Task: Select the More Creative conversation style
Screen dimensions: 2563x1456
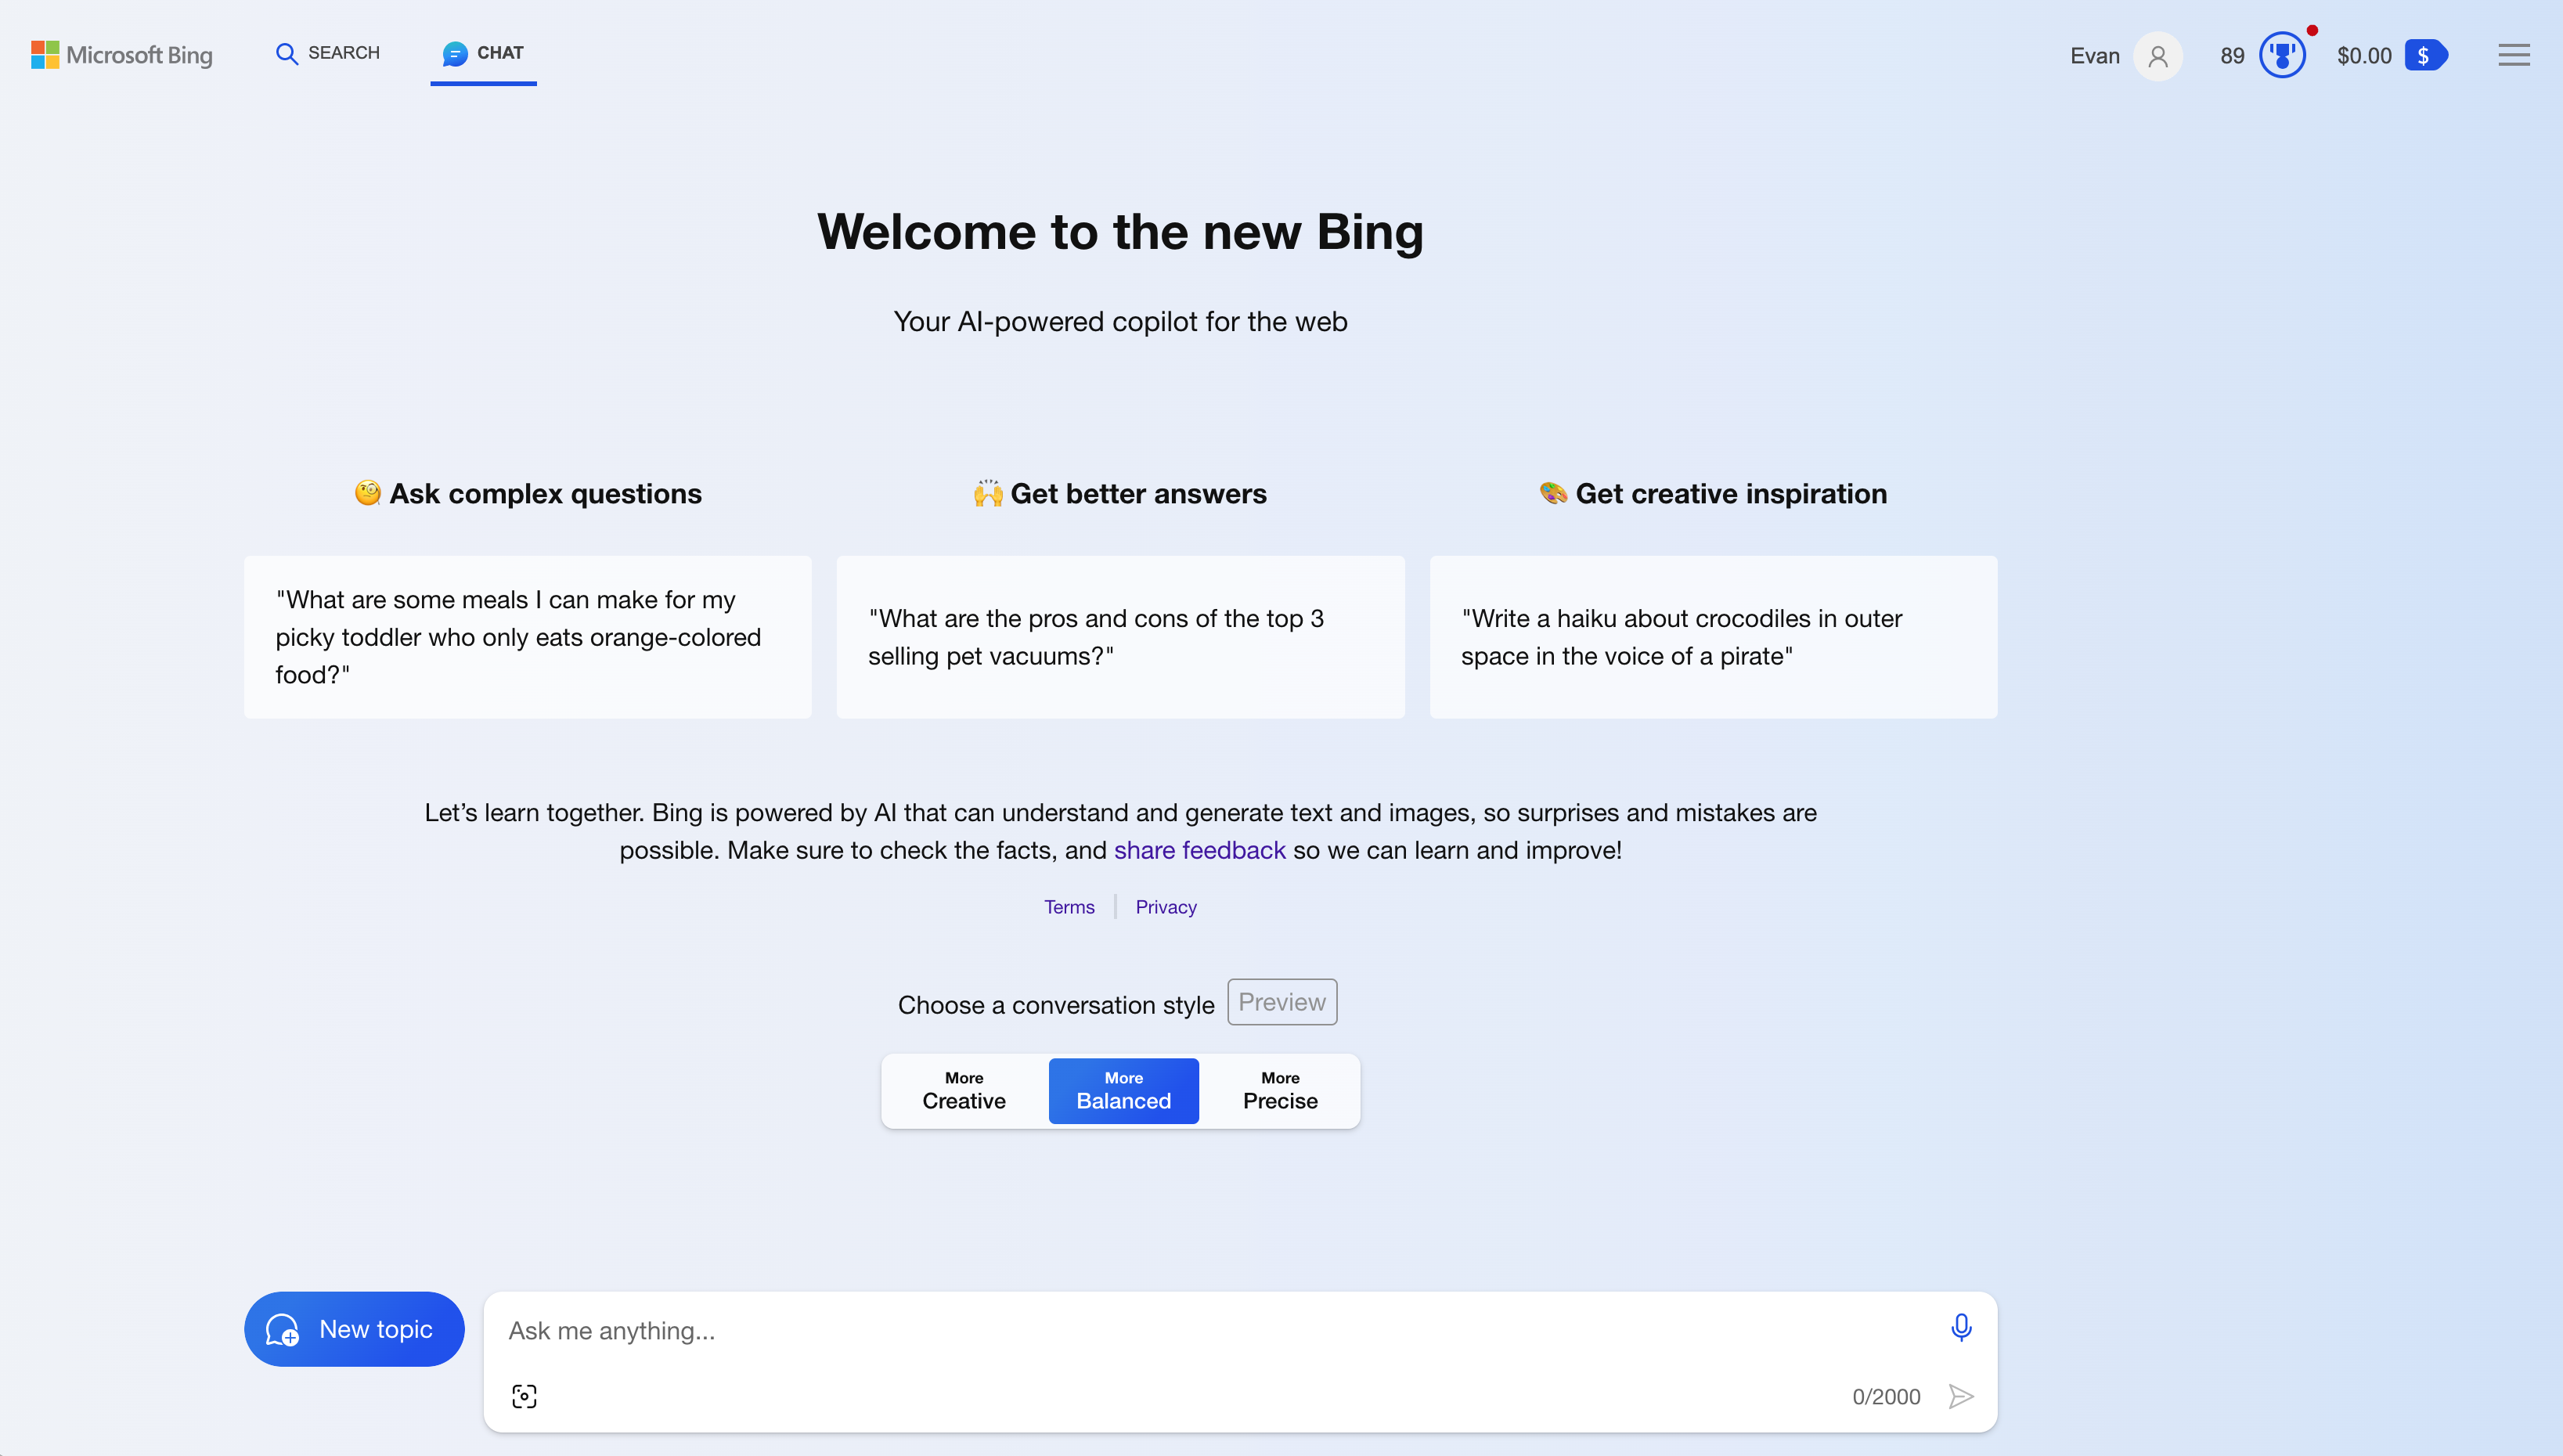Action: 962,1090
